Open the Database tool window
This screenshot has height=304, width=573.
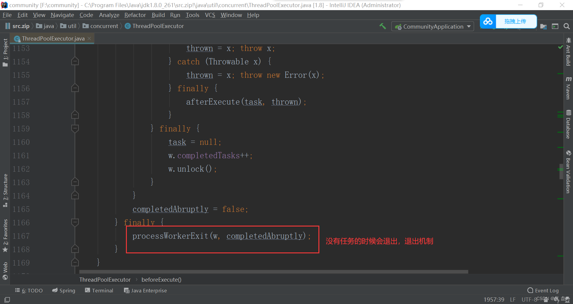[568, 124]
